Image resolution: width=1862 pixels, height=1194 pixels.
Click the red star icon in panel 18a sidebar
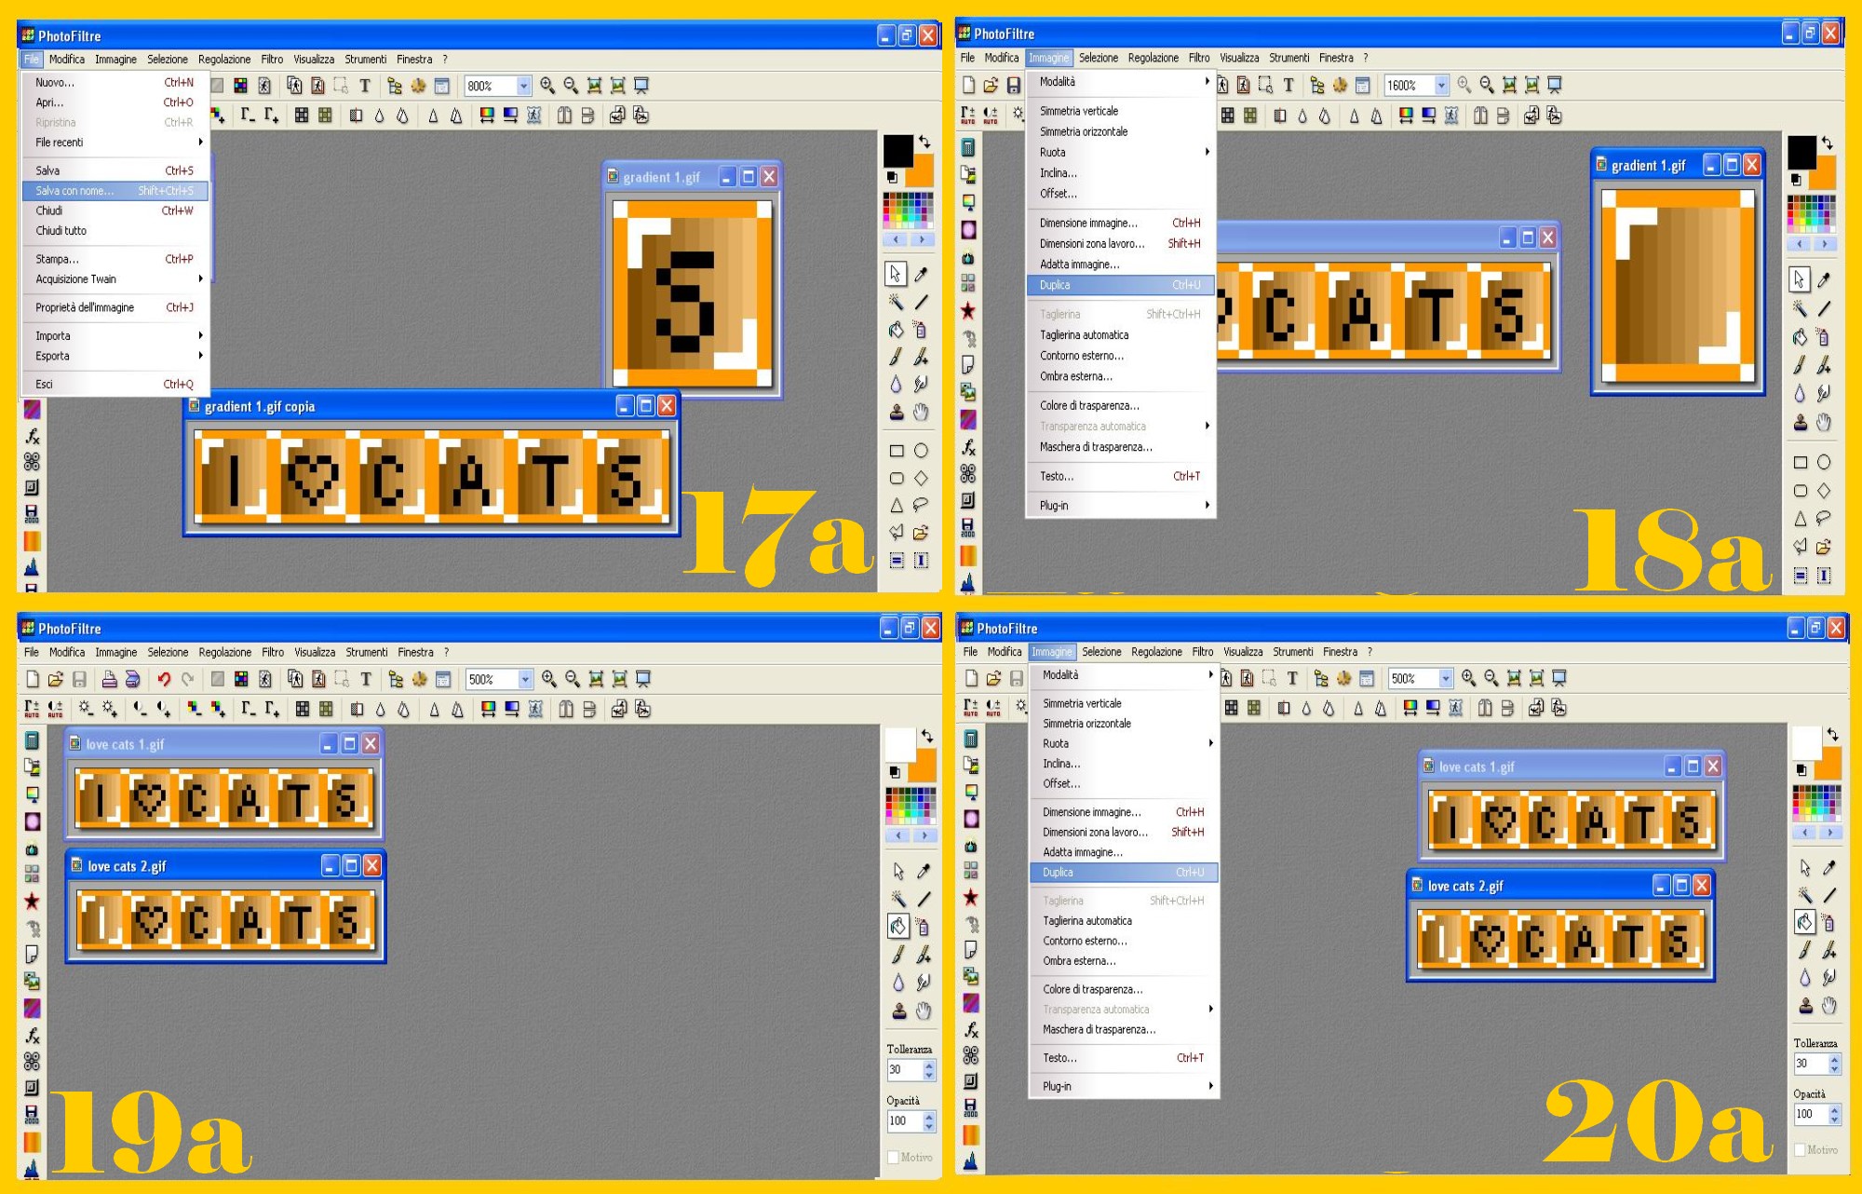click(x=968, y=310)
